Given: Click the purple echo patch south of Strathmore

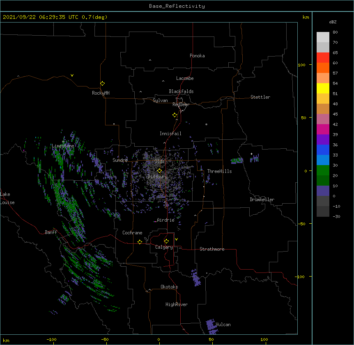Looking at the screenshot, I should 195,277.
